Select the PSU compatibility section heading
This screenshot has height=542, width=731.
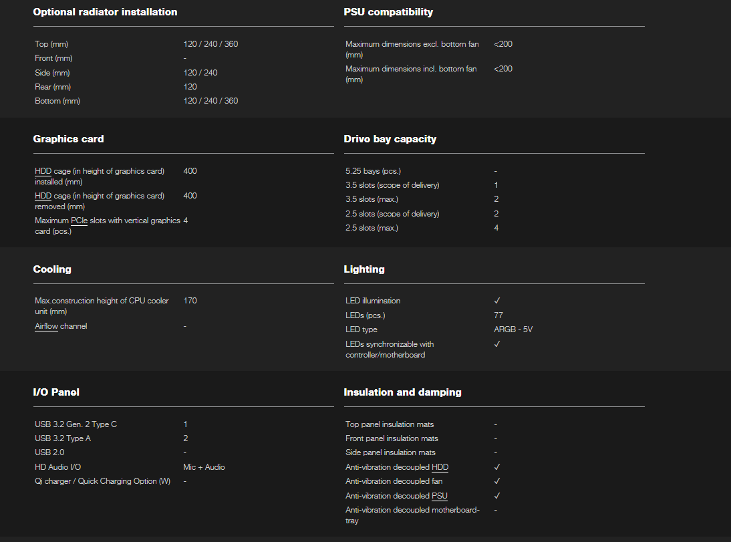pyautogui.click(x=388, y=12)
